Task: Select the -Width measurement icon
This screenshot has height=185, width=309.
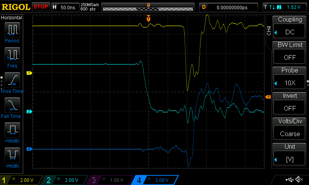Action: [12, 155]
